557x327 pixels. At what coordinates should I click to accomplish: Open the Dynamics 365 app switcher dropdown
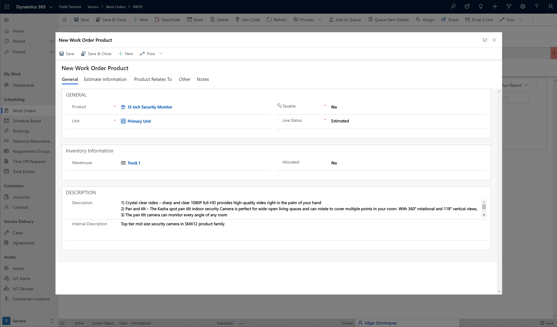pyautogui.click(x=51, y=7)
